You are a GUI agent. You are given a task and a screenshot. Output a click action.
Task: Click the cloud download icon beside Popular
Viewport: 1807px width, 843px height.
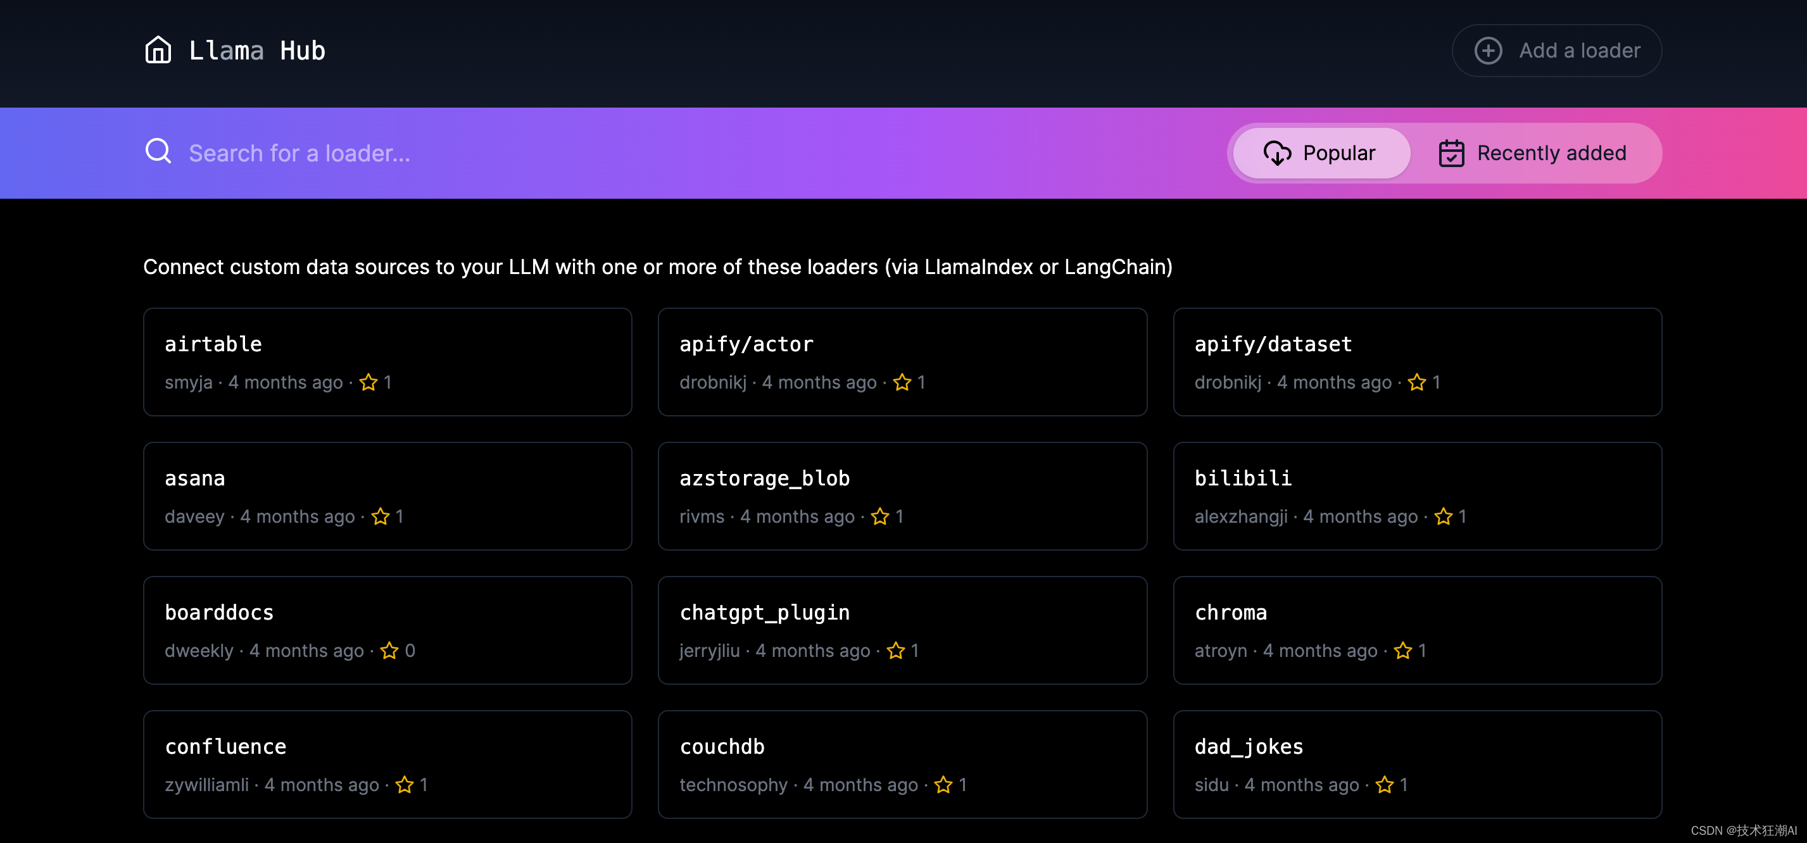pos(1276,153)
